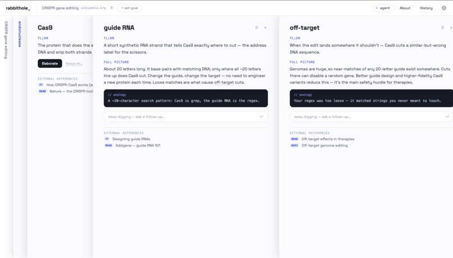The height and width of the screenshot is (258, 453).
Task: Open the settings gear icon
Action: 444,8
